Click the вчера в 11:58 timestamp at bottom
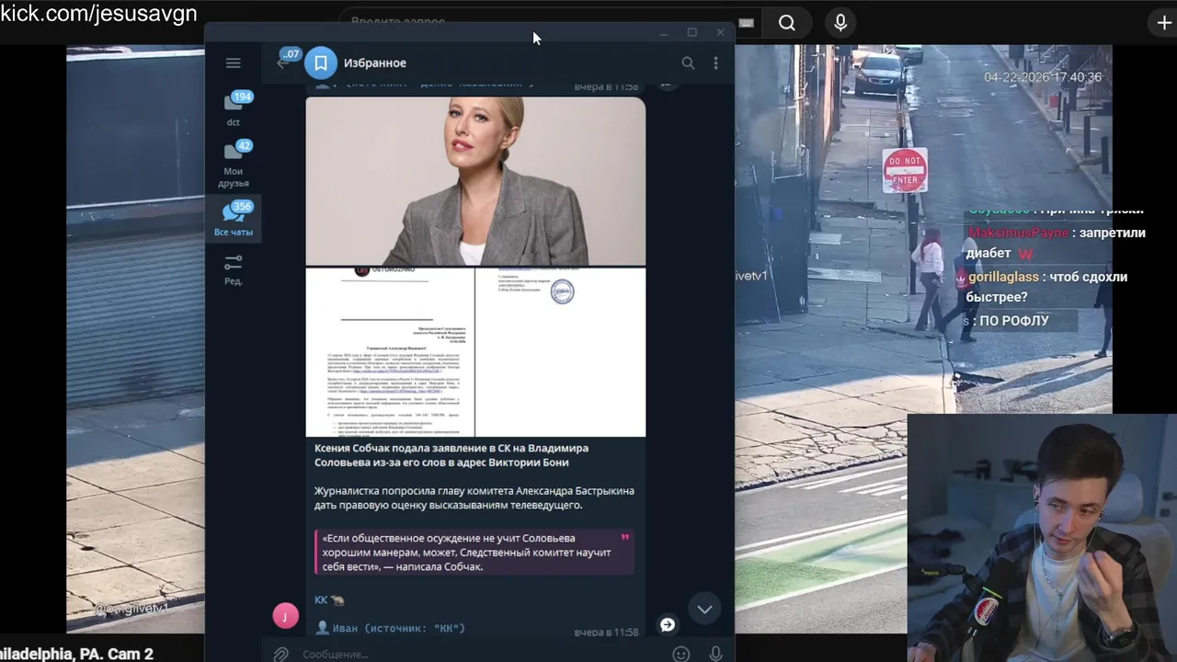Viewport: 1177px width, 662px height. click(606, 632)
